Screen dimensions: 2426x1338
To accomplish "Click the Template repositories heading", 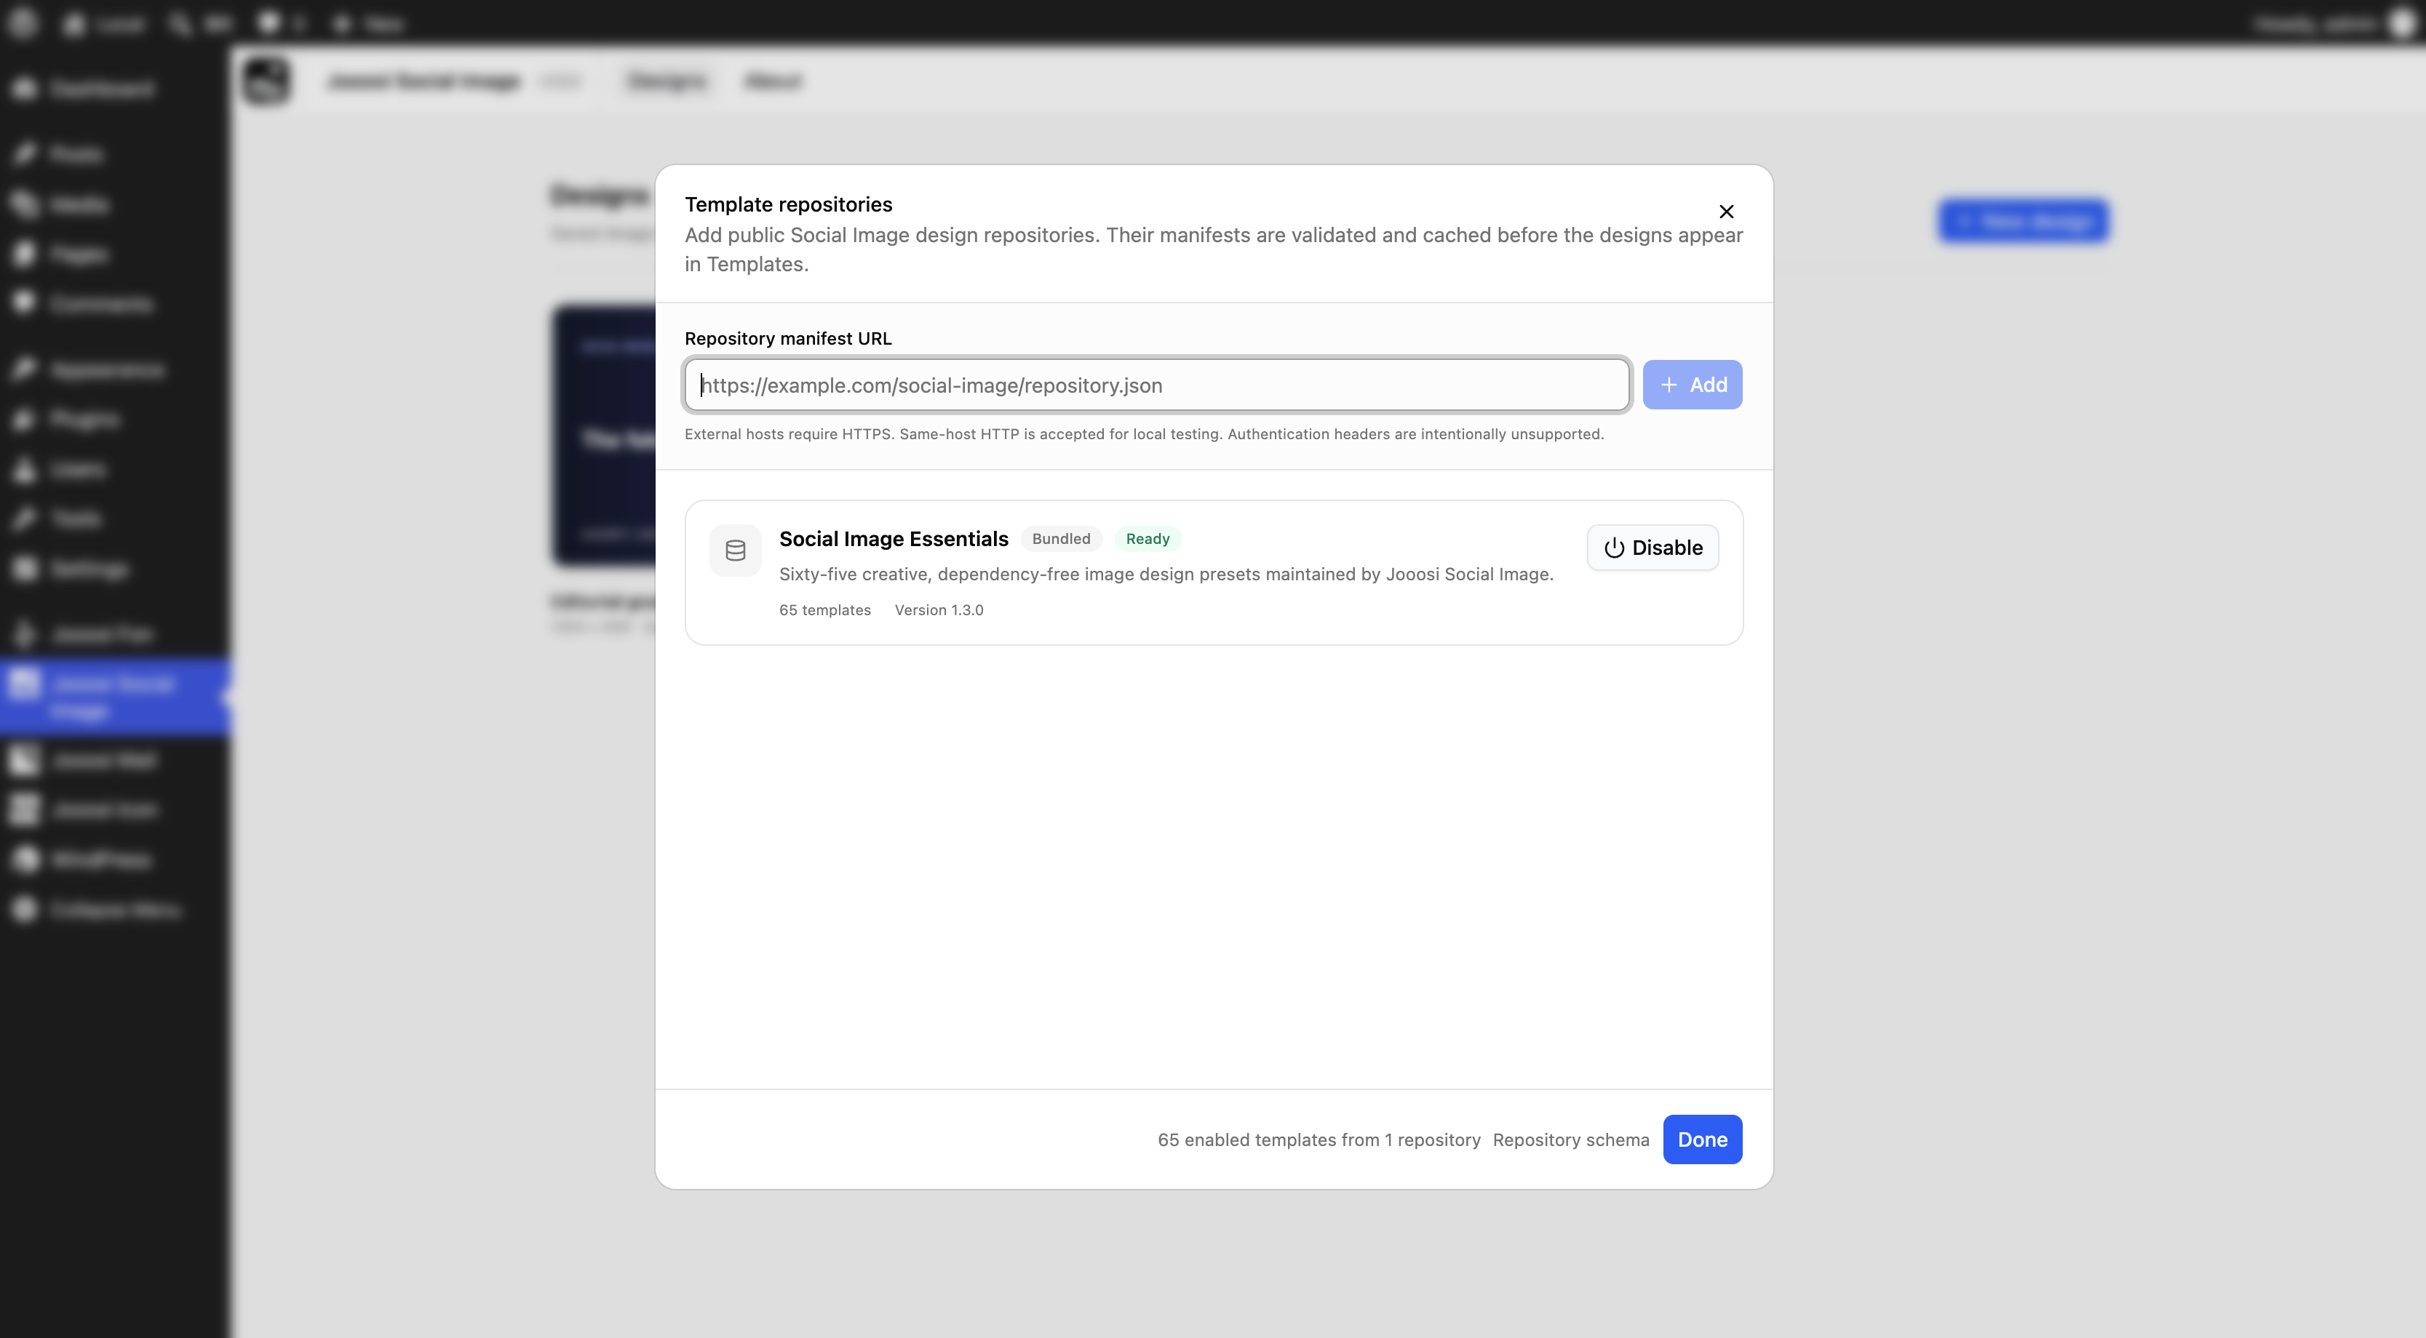I will (788, 204).
